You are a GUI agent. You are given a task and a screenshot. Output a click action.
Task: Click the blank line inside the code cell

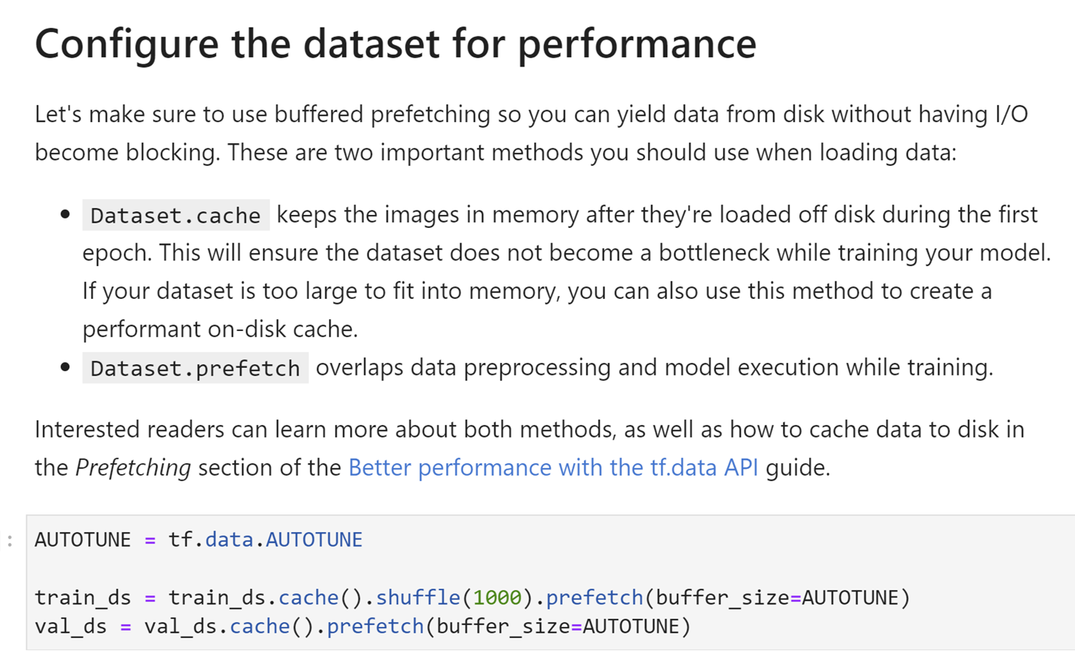[550, 569]
